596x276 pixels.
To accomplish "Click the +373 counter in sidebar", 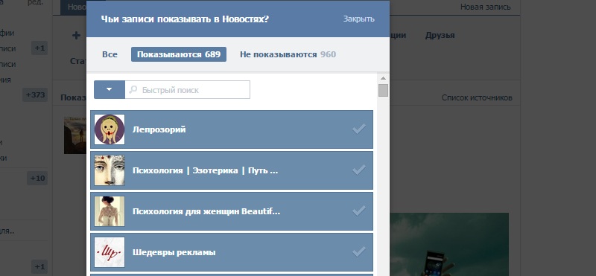I will pos(35,95).
